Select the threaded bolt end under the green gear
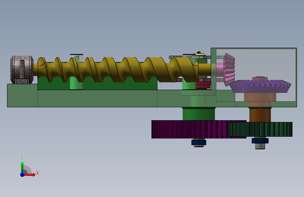 tap(260, 146)
